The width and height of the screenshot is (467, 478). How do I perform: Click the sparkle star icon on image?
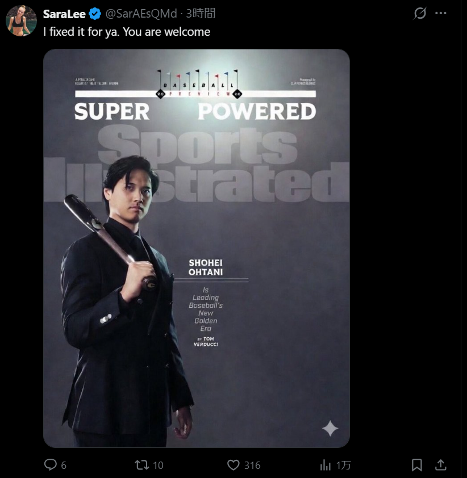pos(330,429)
